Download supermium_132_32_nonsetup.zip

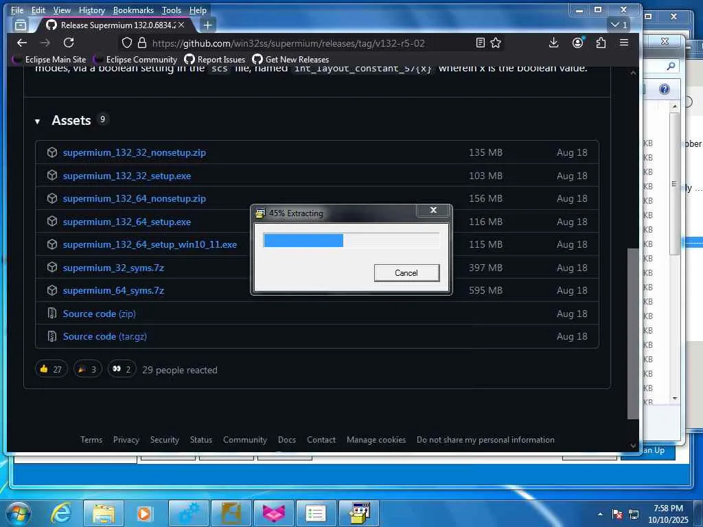pos(134,152)
